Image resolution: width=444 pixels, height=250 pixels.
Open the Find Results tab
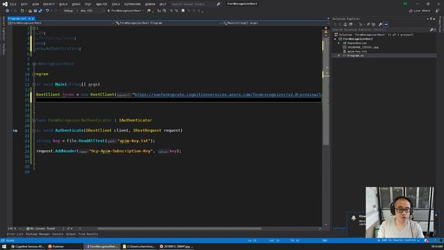click(x=88, y=234)
